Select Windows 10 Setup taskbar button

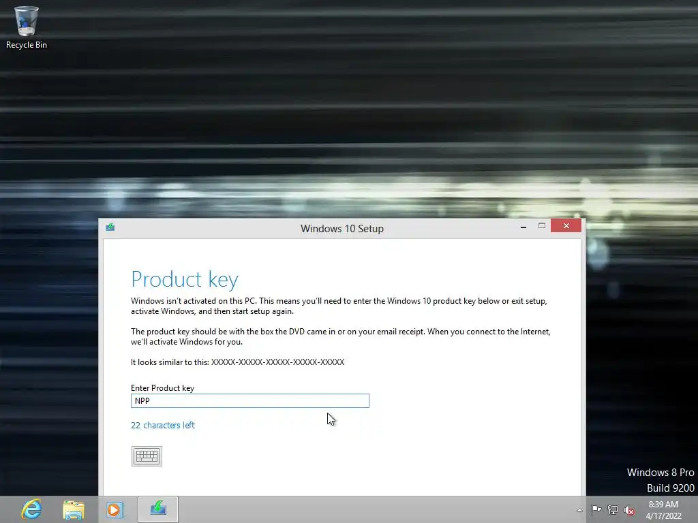pos(158,509)
